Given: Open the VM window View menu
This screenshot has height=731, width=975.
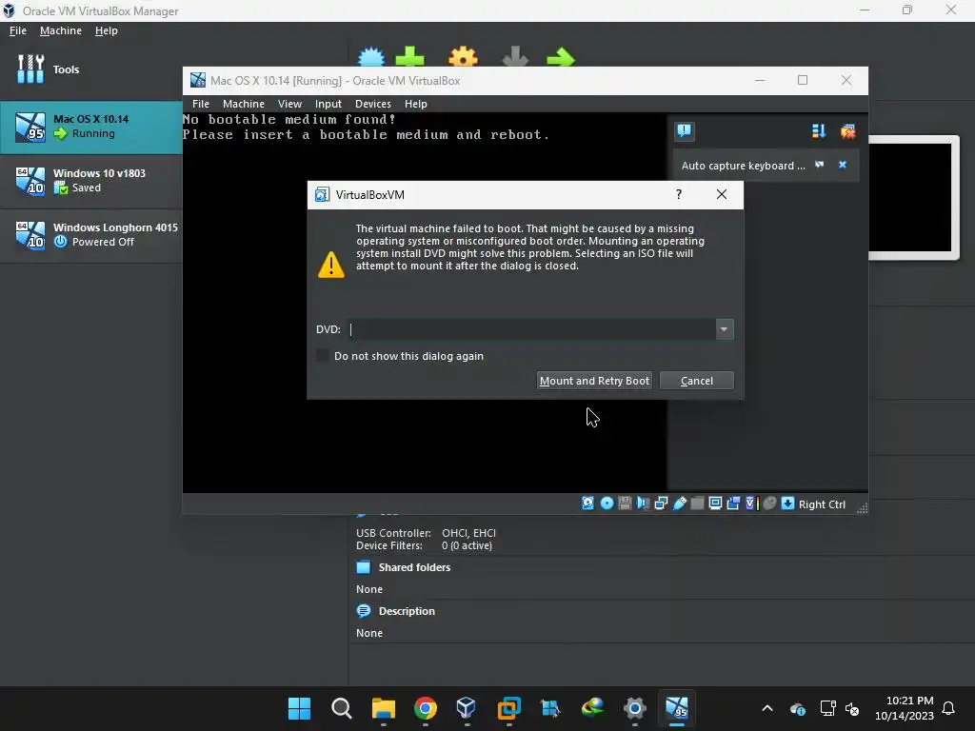Looking at the screenshot, I should pyautogui.click(x=289, y=104).
